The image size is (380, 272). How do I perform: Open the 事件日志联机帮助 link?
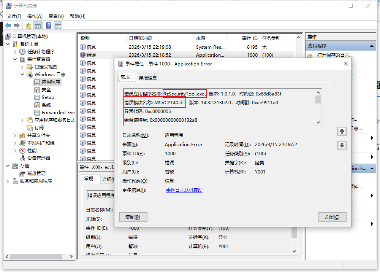pos(184,190)
